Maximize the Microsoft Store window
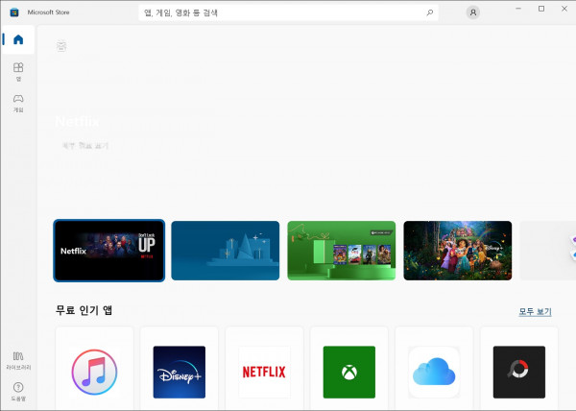This screenshot has height=411, width=576. click(x=541, y=9)
